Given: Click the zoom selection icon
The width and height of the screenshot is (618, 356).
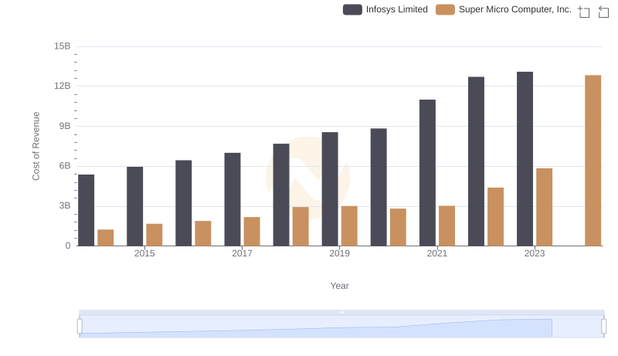Looking at the screenshot, I should [584, 12].
